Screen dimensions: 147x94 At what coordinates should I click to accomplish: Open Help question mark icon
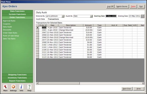click(29, 87)
